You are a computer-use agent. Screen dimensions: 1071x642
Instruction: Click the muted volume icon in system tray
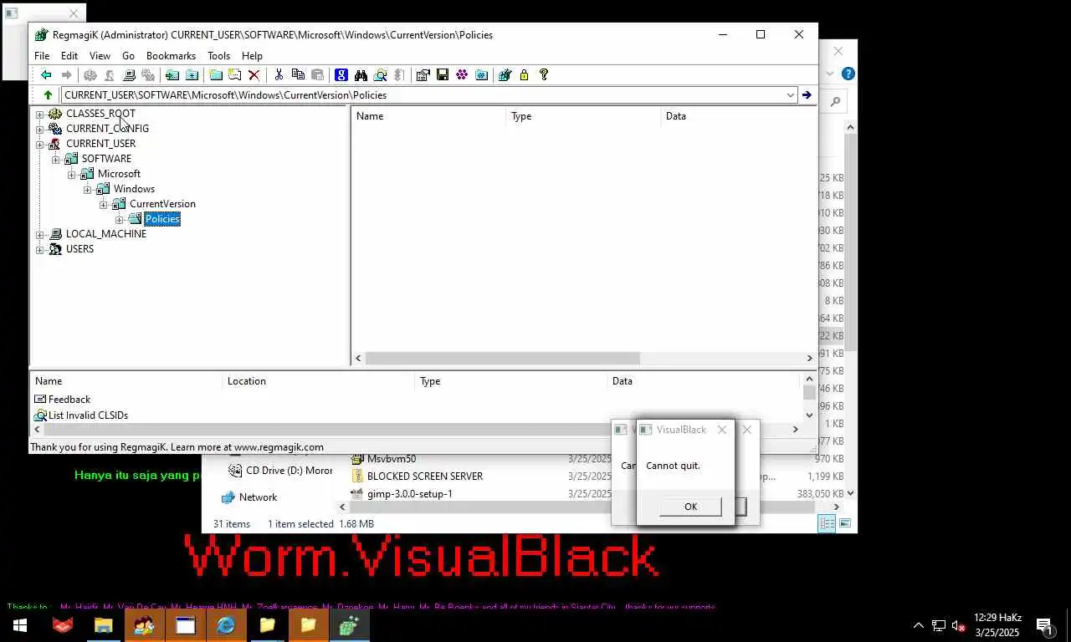click(x=959, y=625)
